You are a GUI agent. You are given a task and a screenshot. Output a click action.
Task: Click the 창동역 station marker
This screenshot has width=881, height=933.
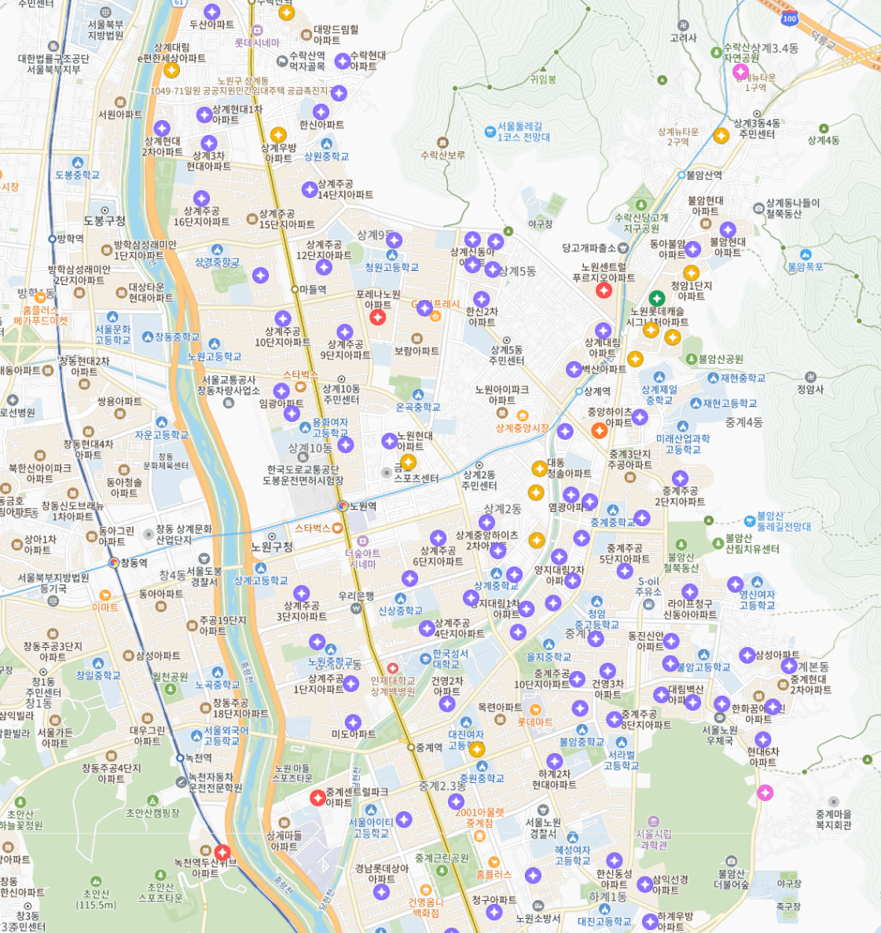pyautogui.click(x=114, y=562)
